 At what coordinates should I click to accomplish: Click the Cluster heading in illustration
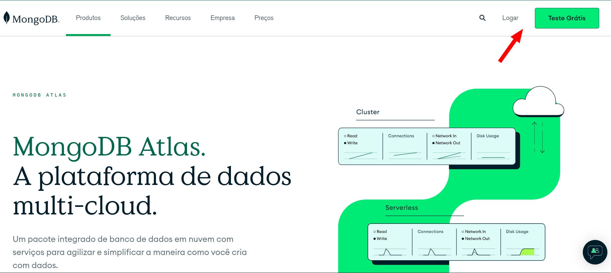click(x=368, y=112)
